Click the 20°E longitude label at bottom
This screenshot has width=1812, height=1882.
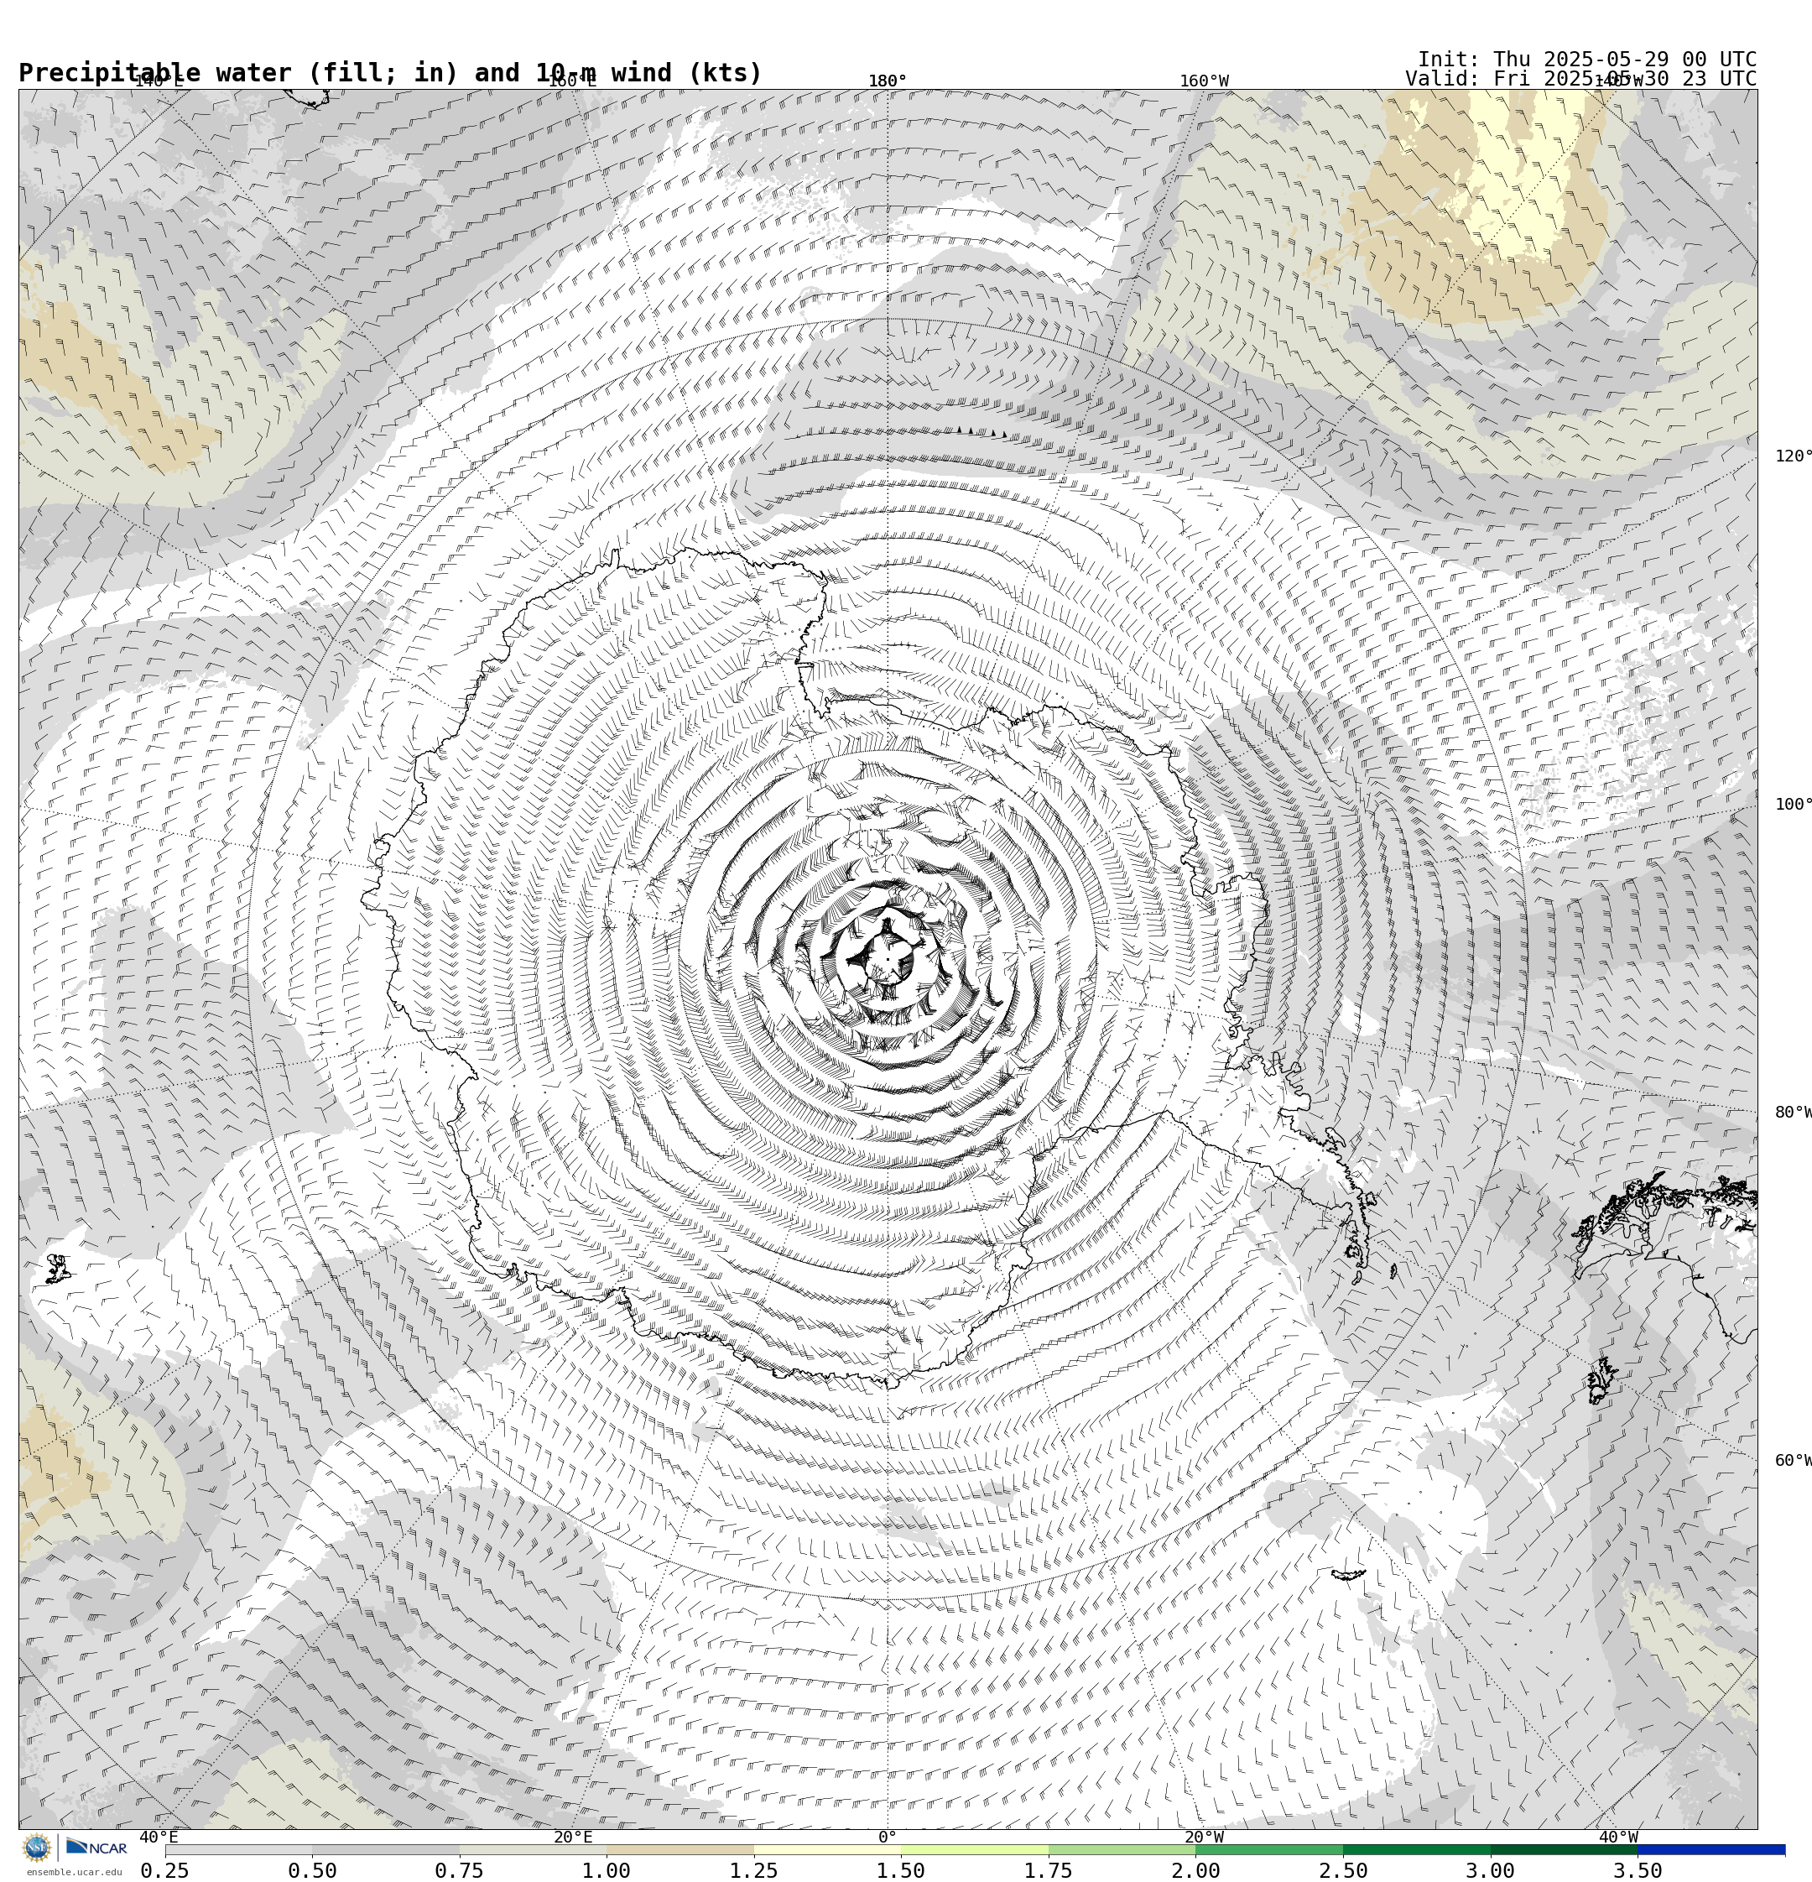tap(573, 1838)
